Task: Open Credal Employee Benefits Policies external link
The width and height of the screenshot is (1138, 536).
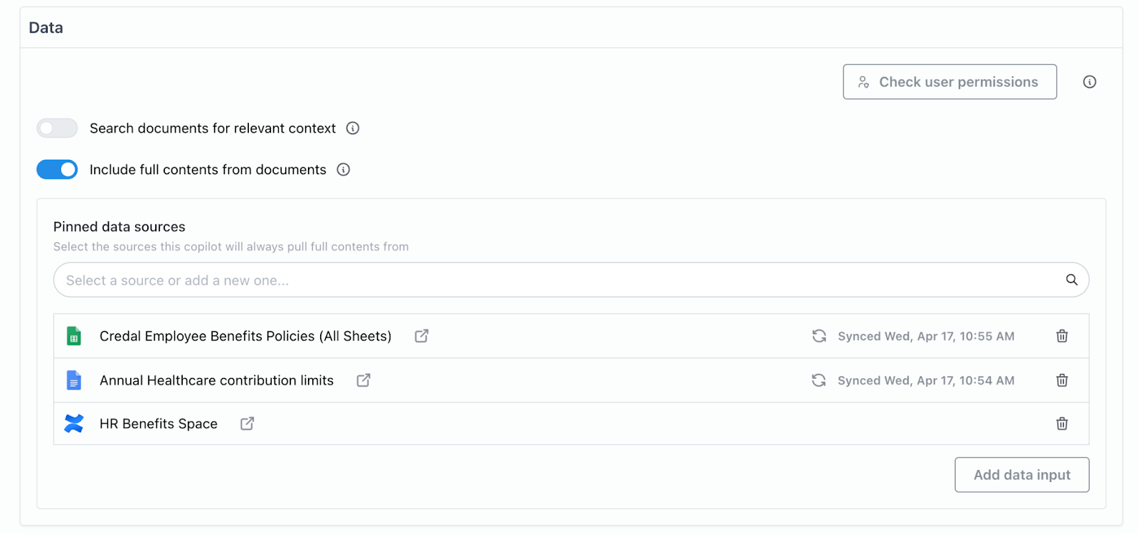Action: point(422,336)
